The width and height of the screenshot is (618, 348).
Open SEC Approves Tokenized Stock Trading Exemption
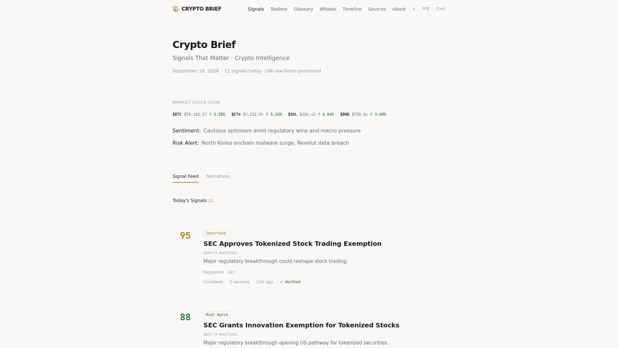(292, 244)
